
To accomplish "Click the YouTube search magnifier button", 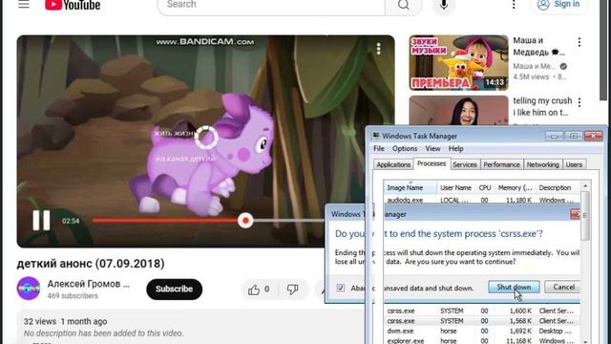I will 403,5.
